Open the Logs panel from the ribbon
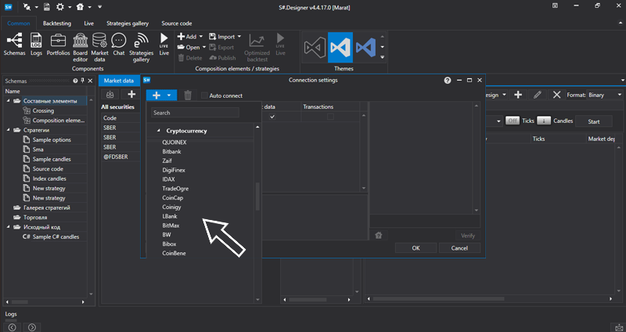 pos(36,40)
